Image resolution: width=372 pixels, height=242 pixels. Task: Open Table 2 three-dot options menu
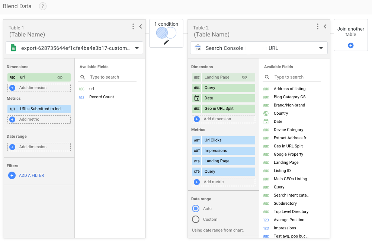click(318, 26)
